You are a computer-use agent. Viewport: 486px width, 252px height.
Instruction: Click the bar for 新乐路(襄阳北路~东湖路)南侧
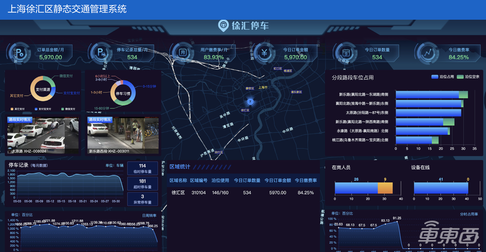(x=432, y=95)
